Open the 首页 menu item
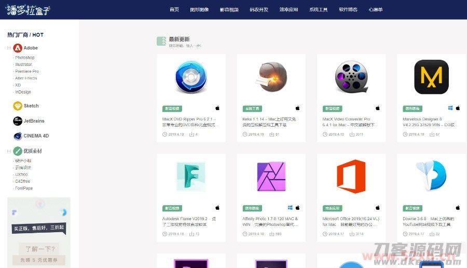 point(174,9)
